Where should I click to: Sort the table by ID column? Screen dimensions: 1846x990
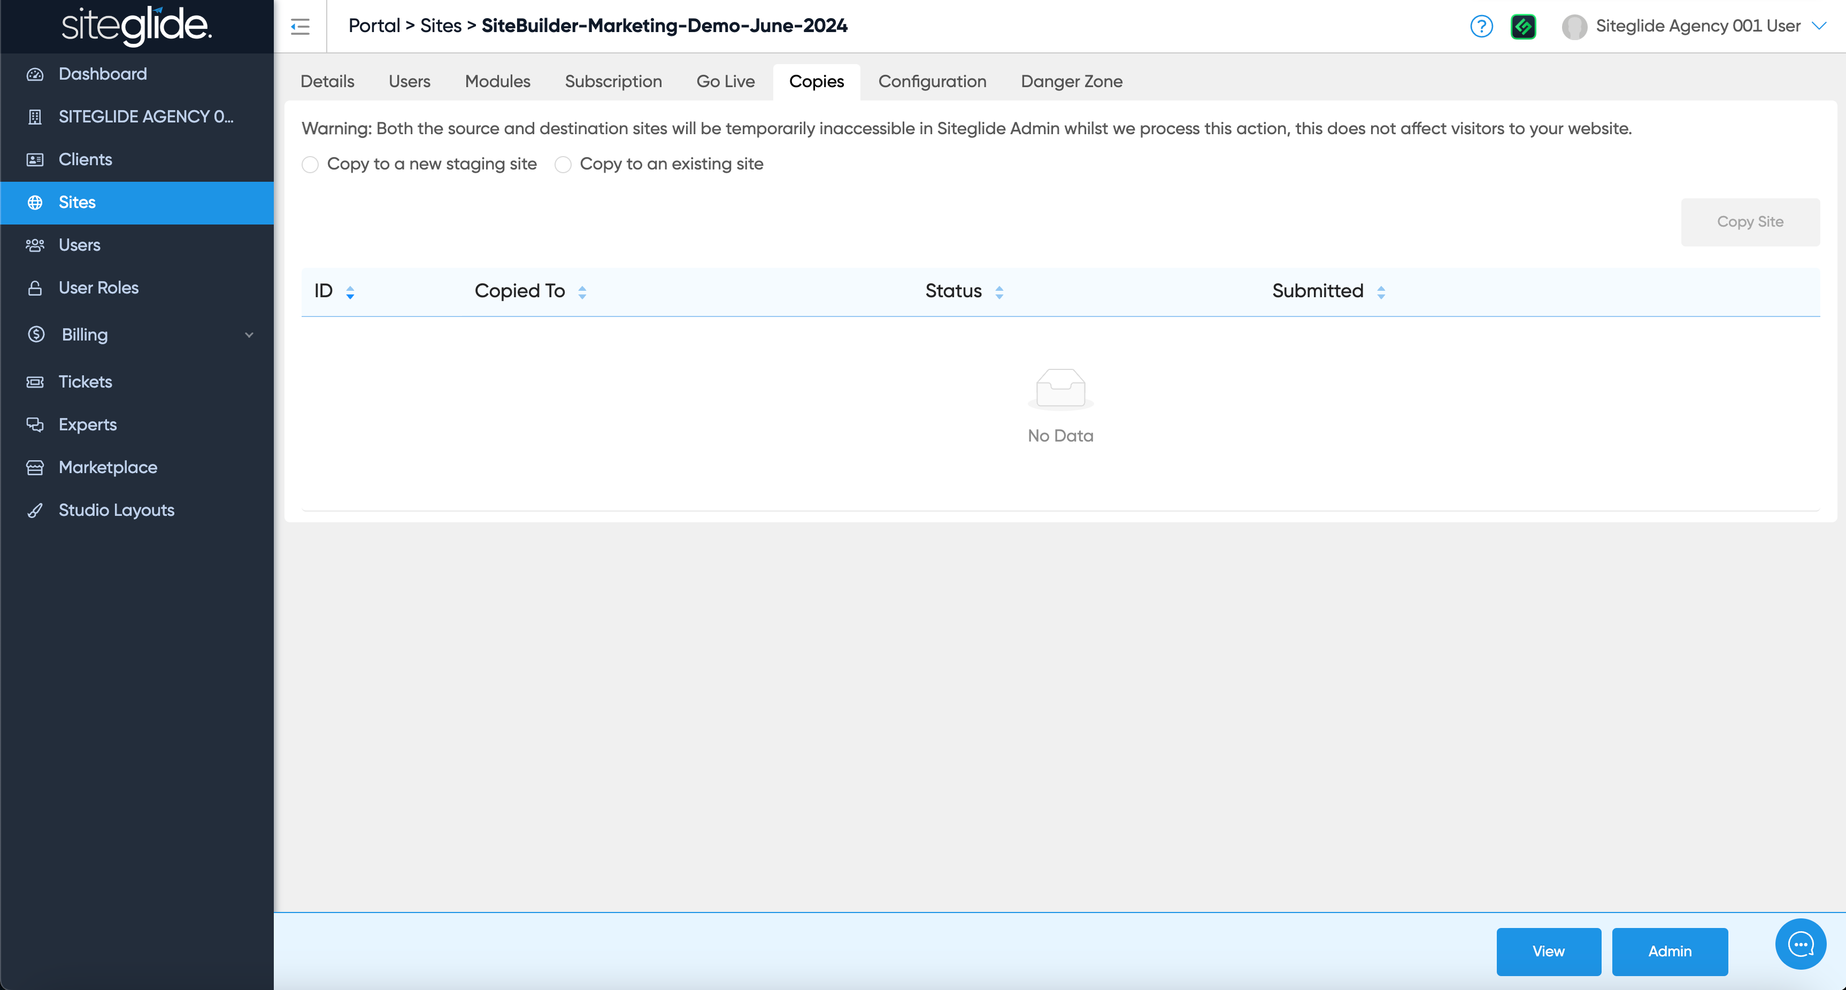pyautogui.click(x=350, y=291)
